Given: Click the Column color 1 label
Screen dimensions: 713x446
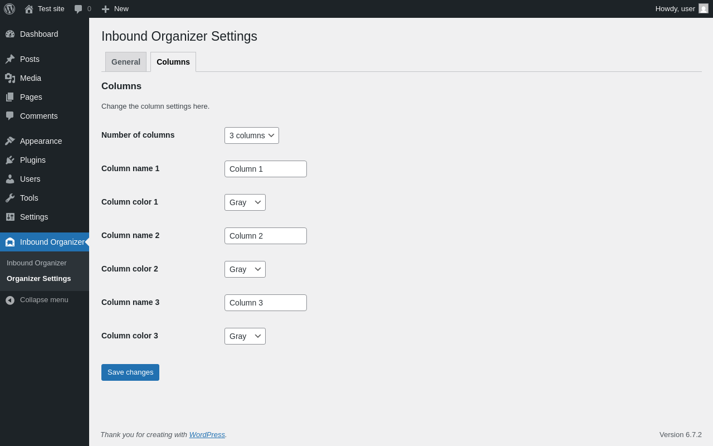Looking at the screenshot, I should pyautogui.click(x=130, y=202).
